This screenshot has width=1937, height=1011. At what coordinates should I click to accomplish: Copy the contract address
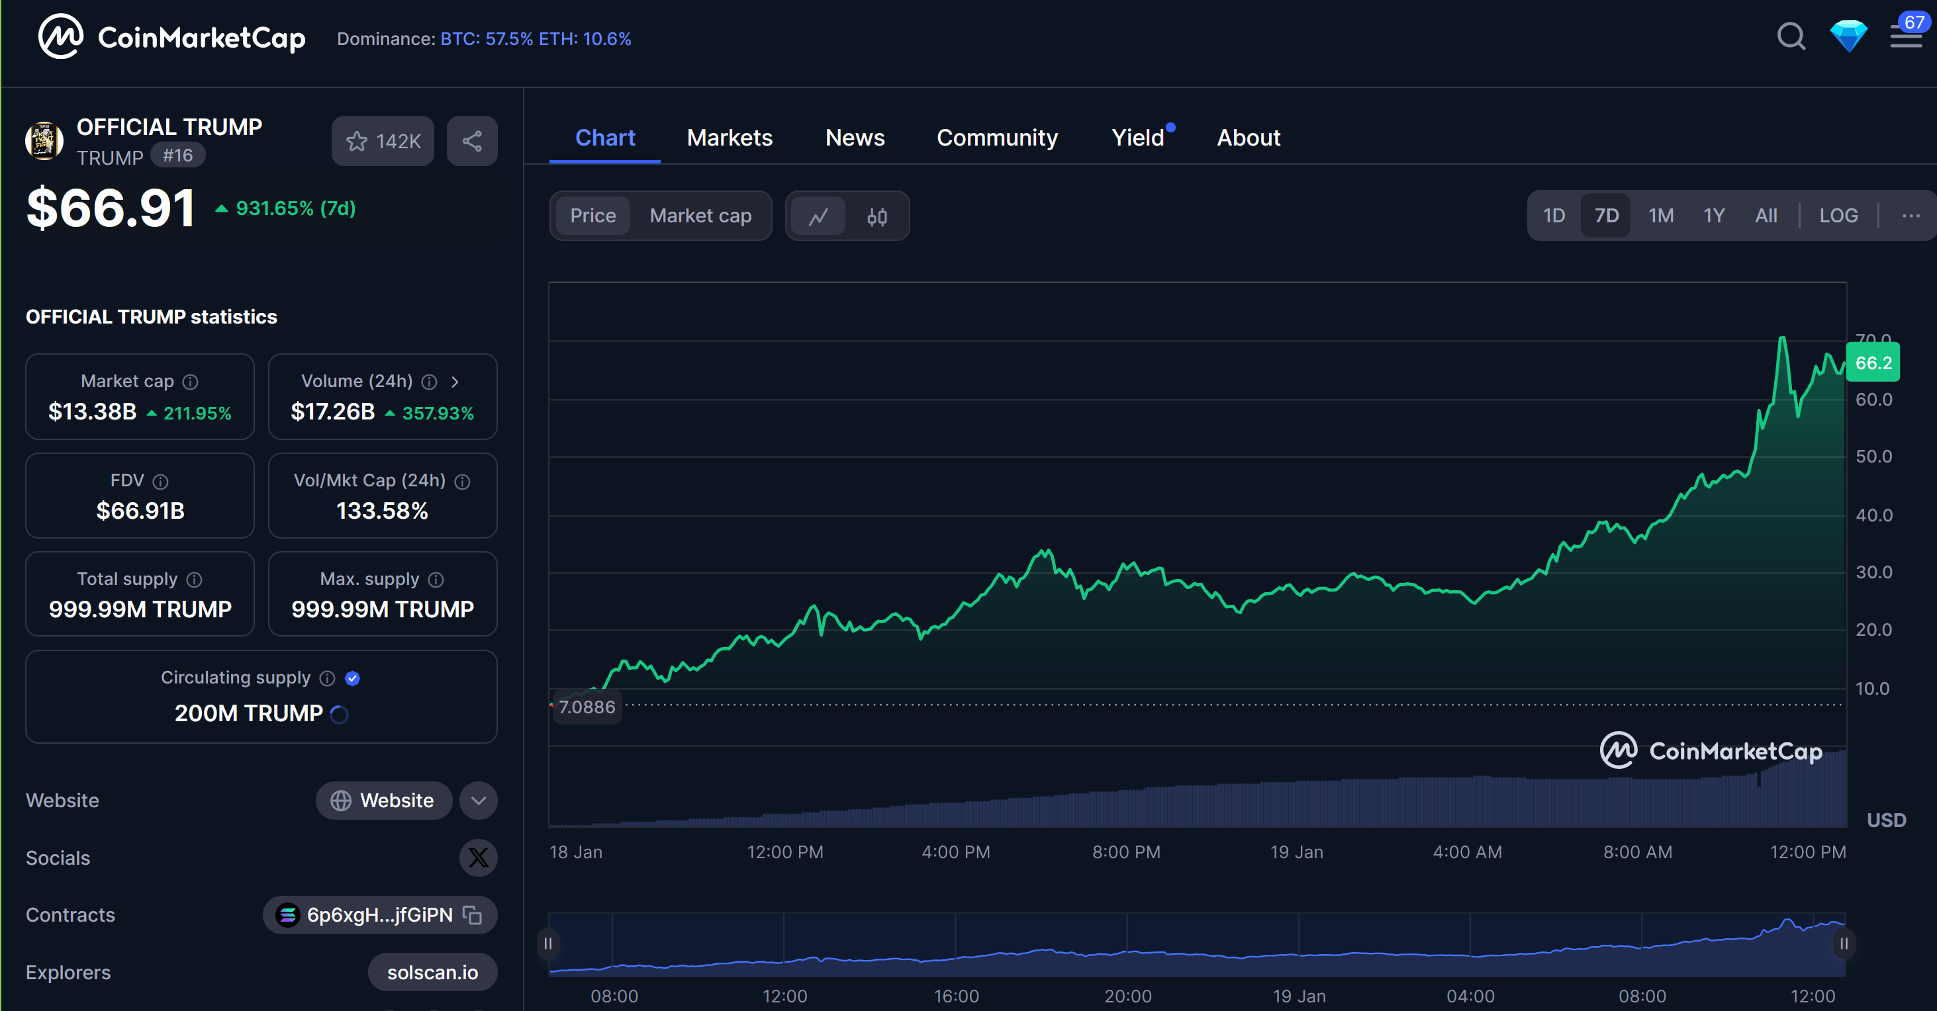(472, 915)
